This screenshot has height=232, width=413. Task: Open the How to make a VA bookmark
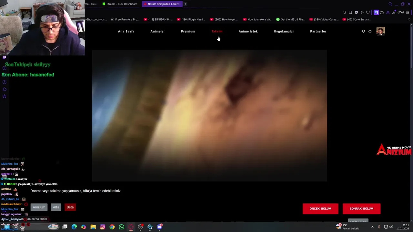point(257,19)
